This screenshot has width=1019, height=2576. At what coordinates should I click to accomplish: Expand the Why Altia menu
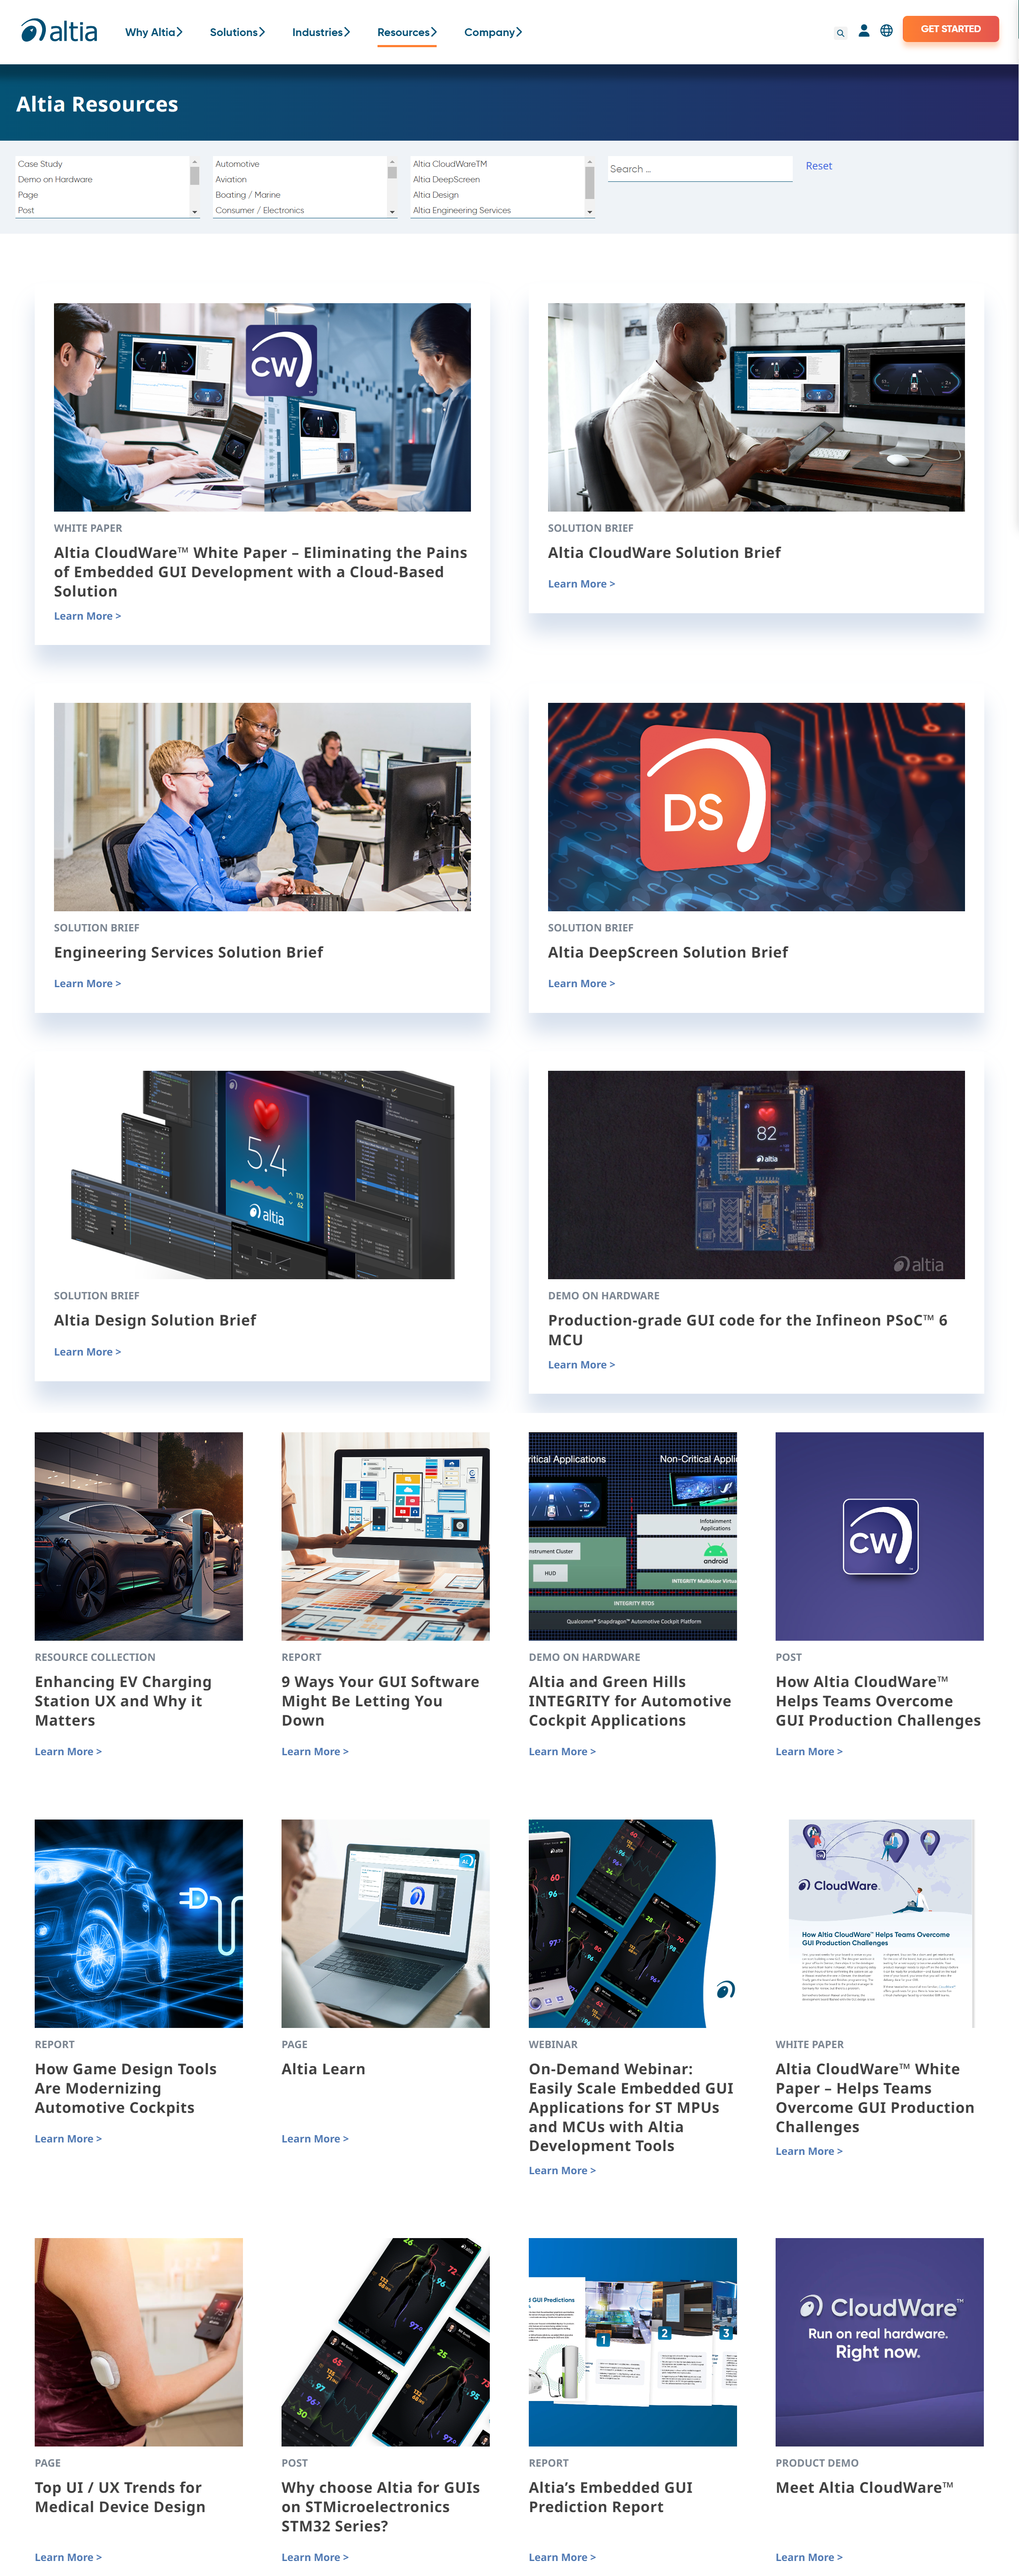click(154, 32)
